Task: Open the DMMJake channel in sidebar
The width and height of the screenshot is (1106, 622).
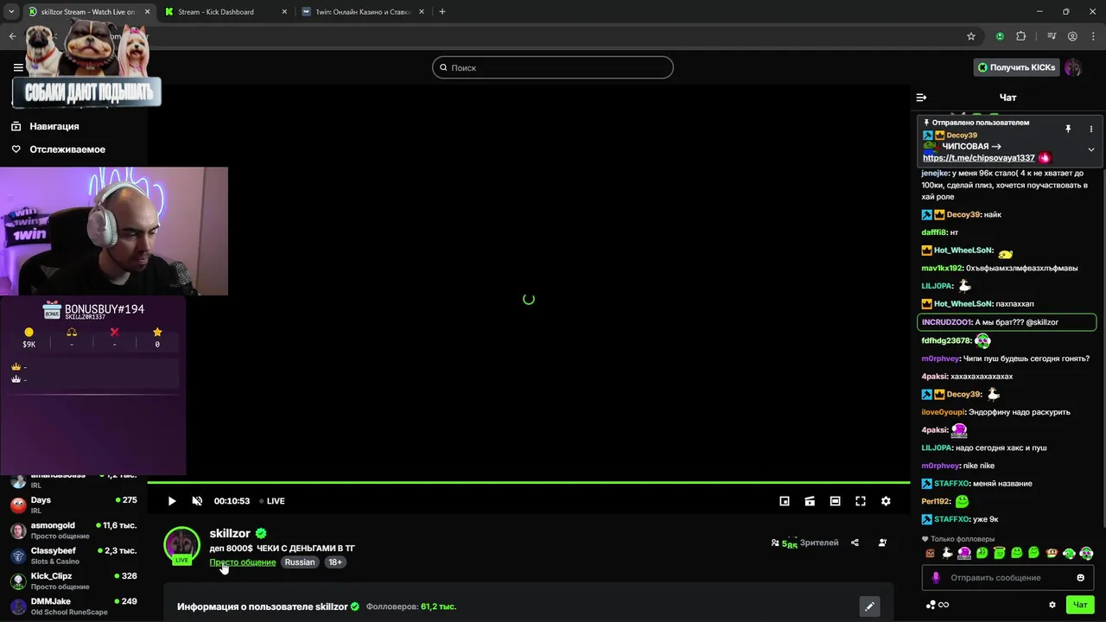Action: (x=73, y=606)
